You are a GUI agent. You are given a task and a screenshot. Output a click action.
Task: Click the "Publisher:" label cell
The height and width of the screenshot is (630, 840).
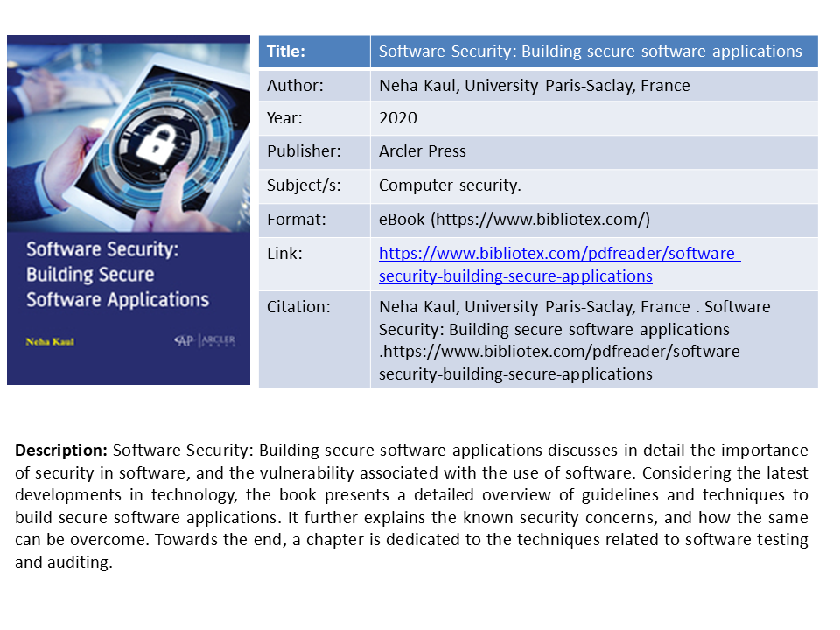click(x=314, y=151)
